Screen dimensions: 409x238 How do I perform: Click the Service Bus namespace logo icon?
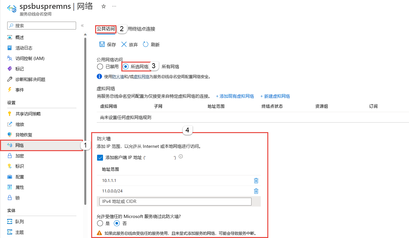pyautogui.click(x=11, y=8)
